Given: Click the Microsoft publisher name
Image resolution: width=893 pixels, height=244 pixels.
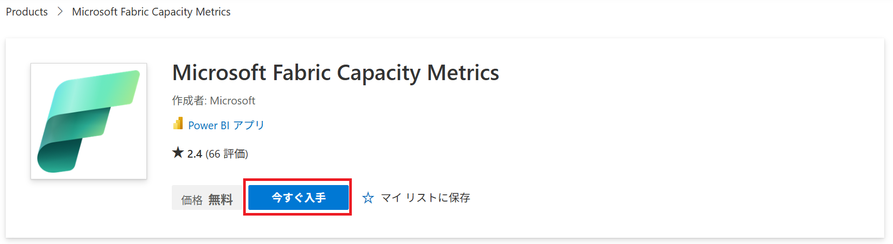Looking at the screenshot, I should coord(233,101).
